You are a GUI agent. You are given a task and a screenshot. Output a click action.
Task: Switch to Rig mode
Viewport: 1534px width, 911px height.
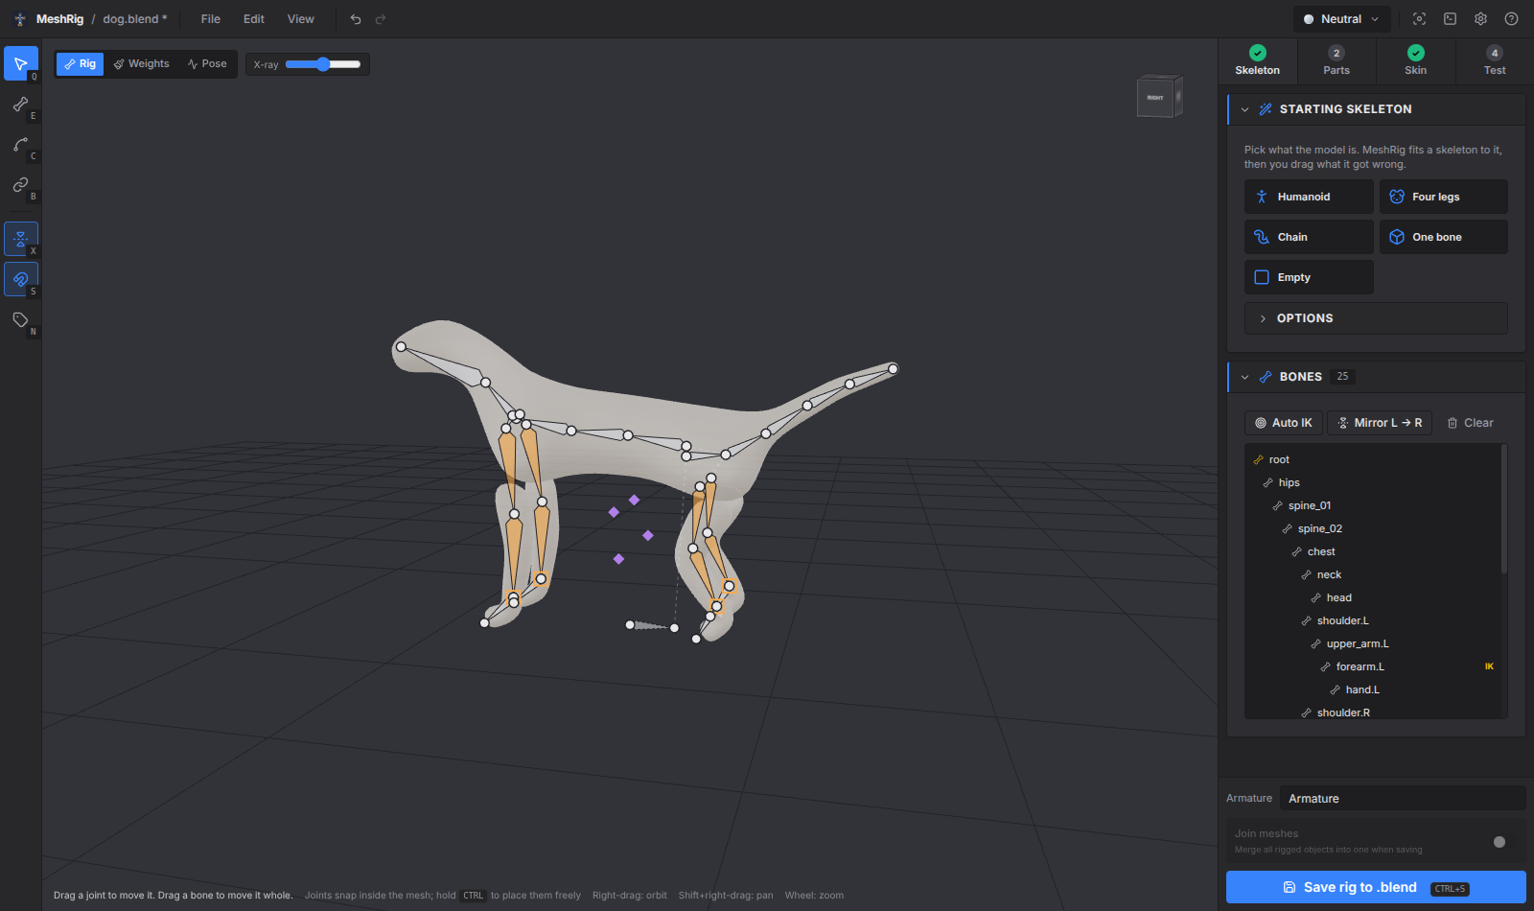click(x=81, y=64)
